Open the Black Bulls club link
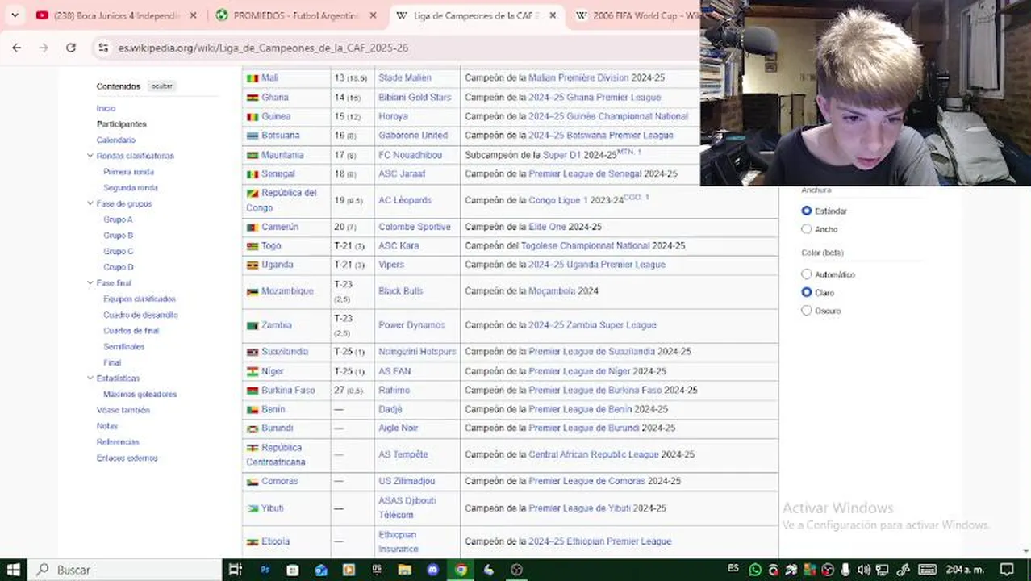1031x581 pixels. point(401,291)
